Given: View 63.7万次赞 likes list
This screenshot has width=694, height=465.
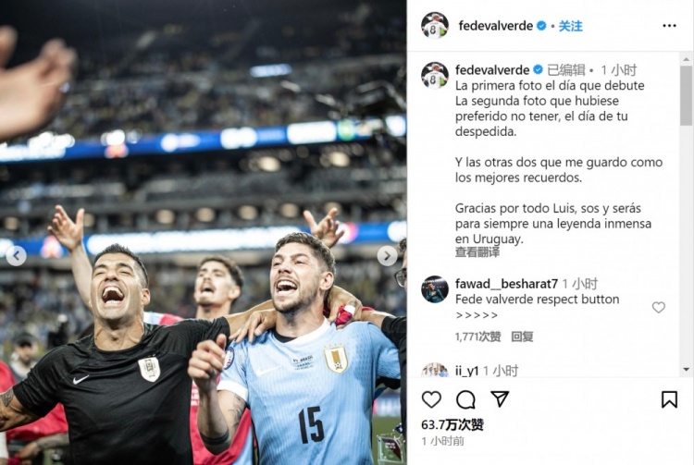Looking at the screenshot, I should (452, 424).
